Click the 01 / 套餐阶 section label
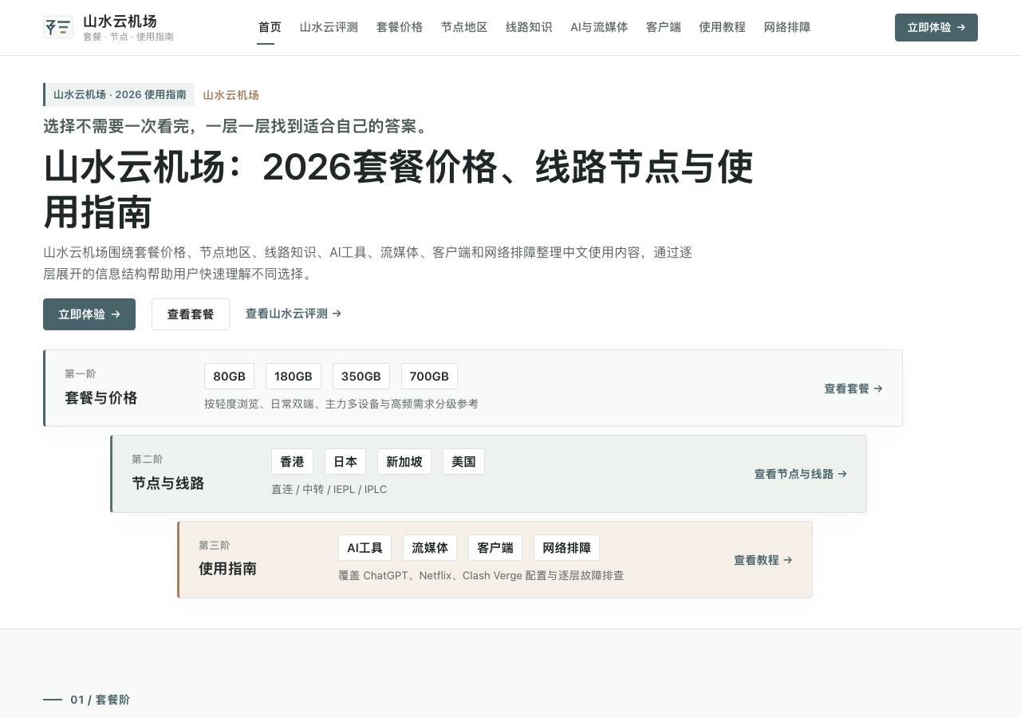The height and width of the screenshot is (718, 1021). 100,700
